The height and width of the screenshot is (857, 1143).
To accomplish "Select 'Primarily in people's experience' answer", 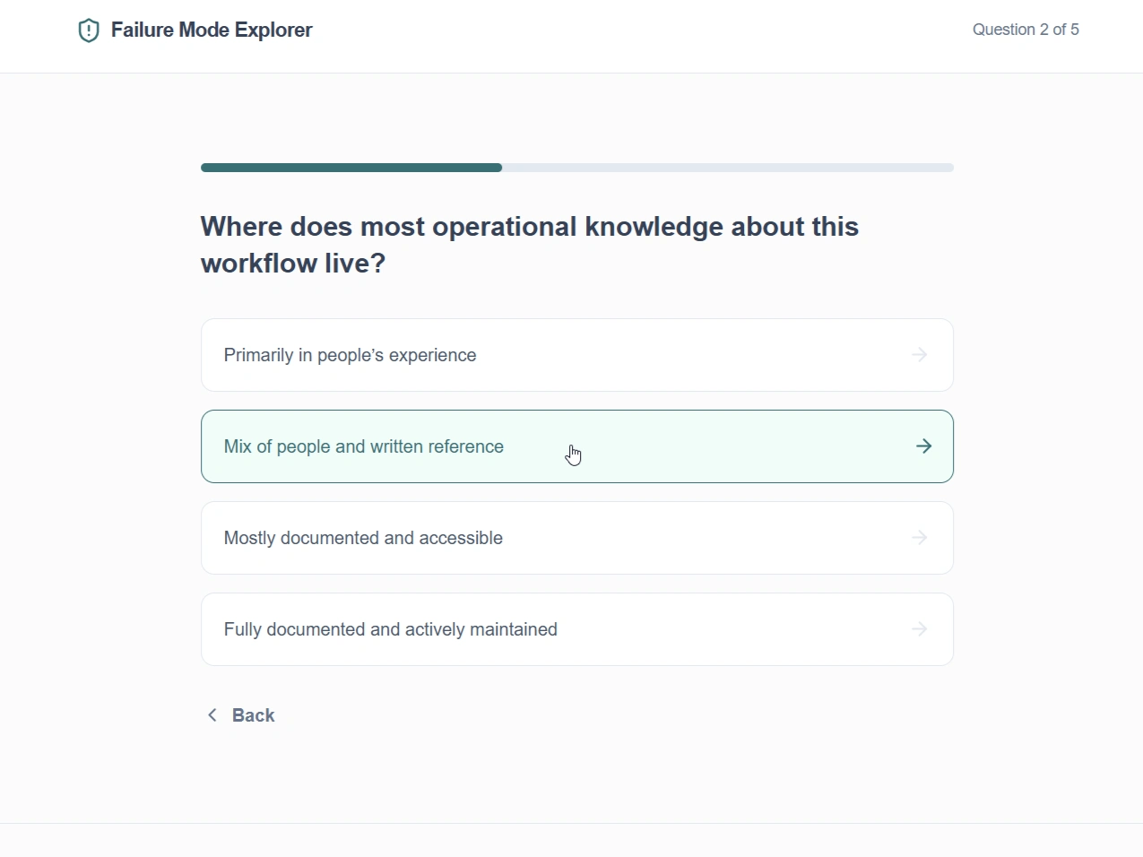I will [351, 355].
